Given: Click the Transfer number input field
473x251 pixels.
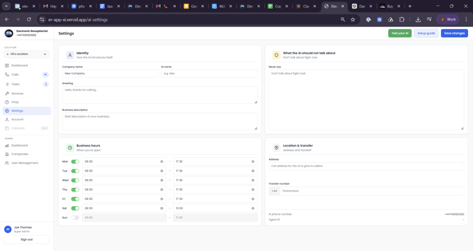Looking at the screenshot, I should 372,191.
